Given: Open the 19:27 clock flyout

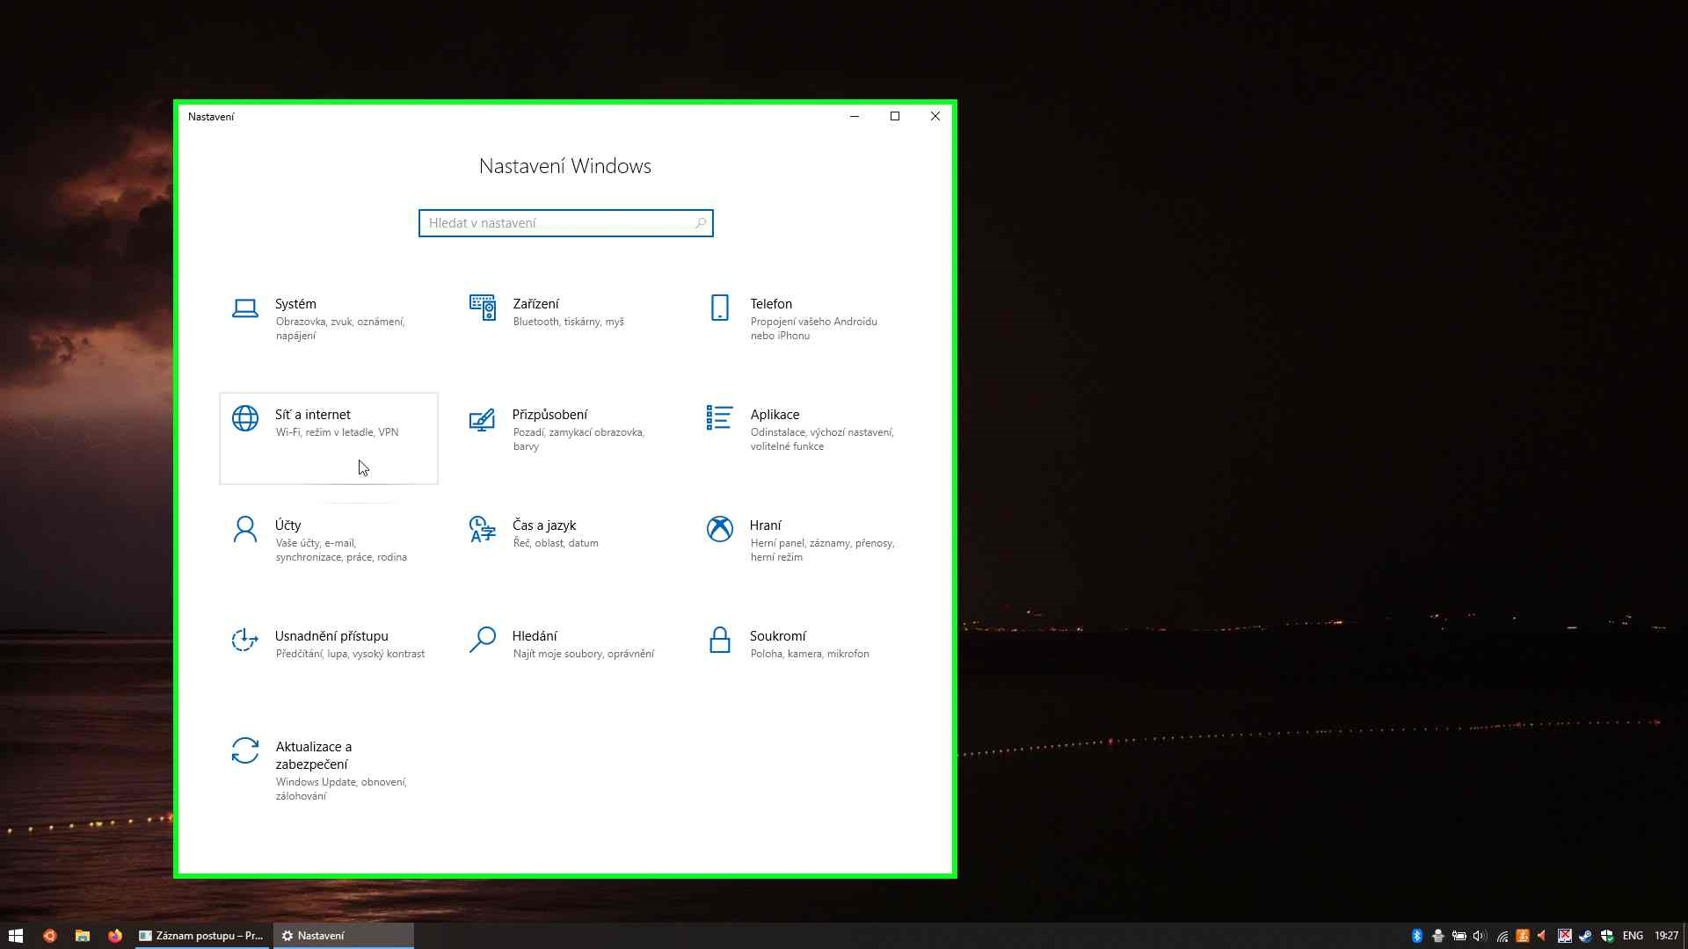Looking at the screenshot, I should tap(1666, 936).
